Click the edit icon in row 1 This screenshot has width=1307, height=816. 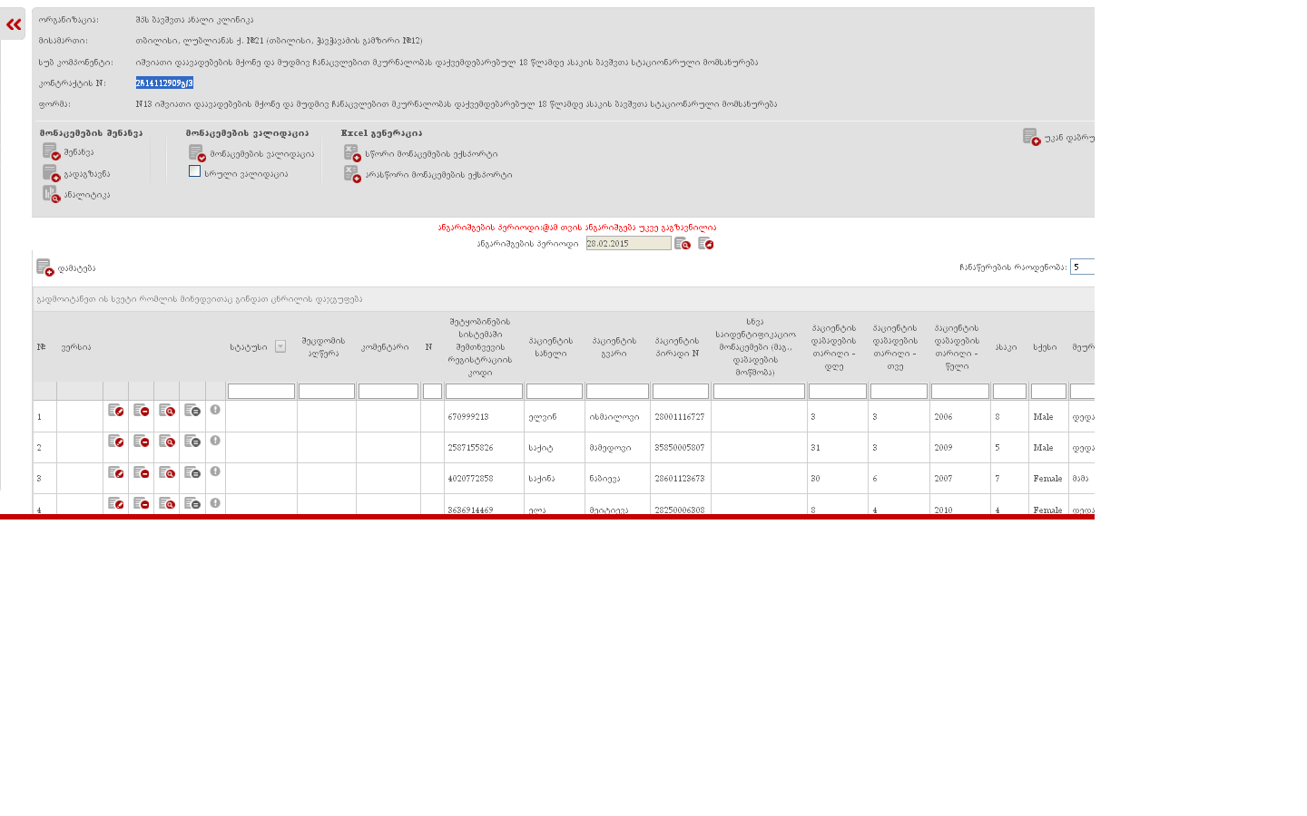(115, 411)
